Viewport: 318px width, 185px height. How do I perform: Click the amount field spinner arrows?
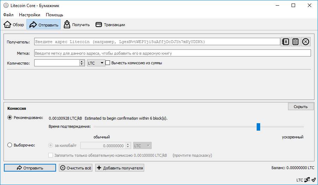pos(82,63)
